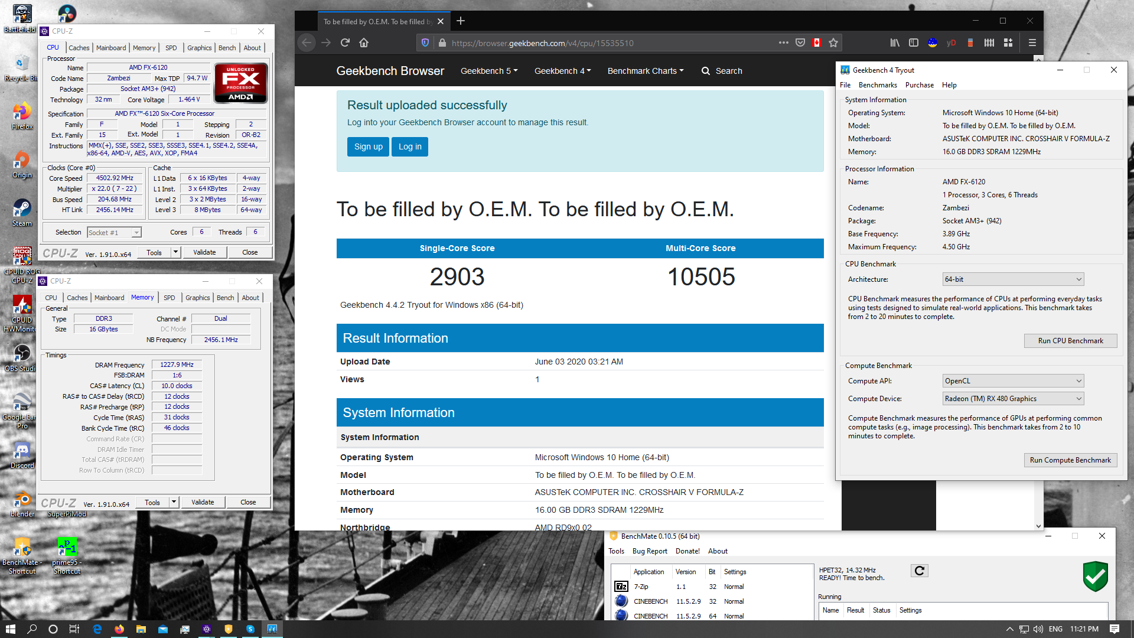Viewport: 1134px width, 638px height.
Task: Open Firefox hamburger menu
Action: click(x=1032, y=43)
